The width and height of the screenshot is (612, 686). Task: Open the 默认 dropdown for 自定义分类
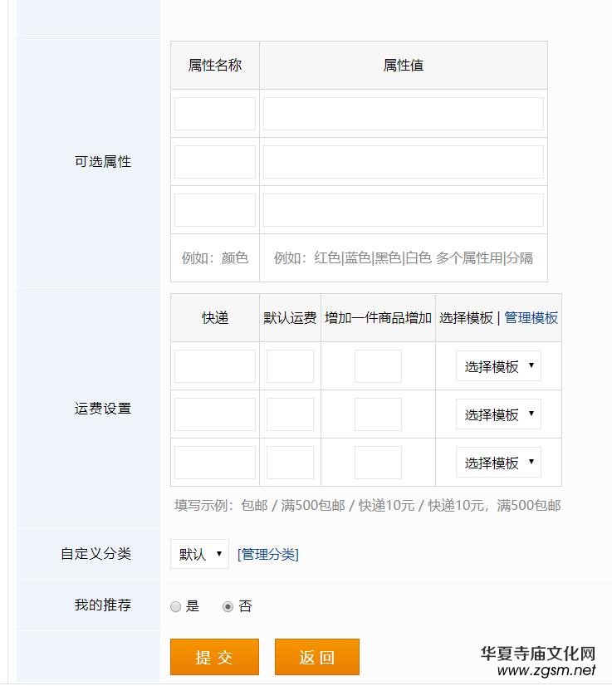199,554
